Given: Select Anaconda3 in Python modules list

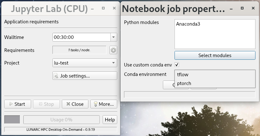Looking at the screenshot, I should [x=188, y=24].
